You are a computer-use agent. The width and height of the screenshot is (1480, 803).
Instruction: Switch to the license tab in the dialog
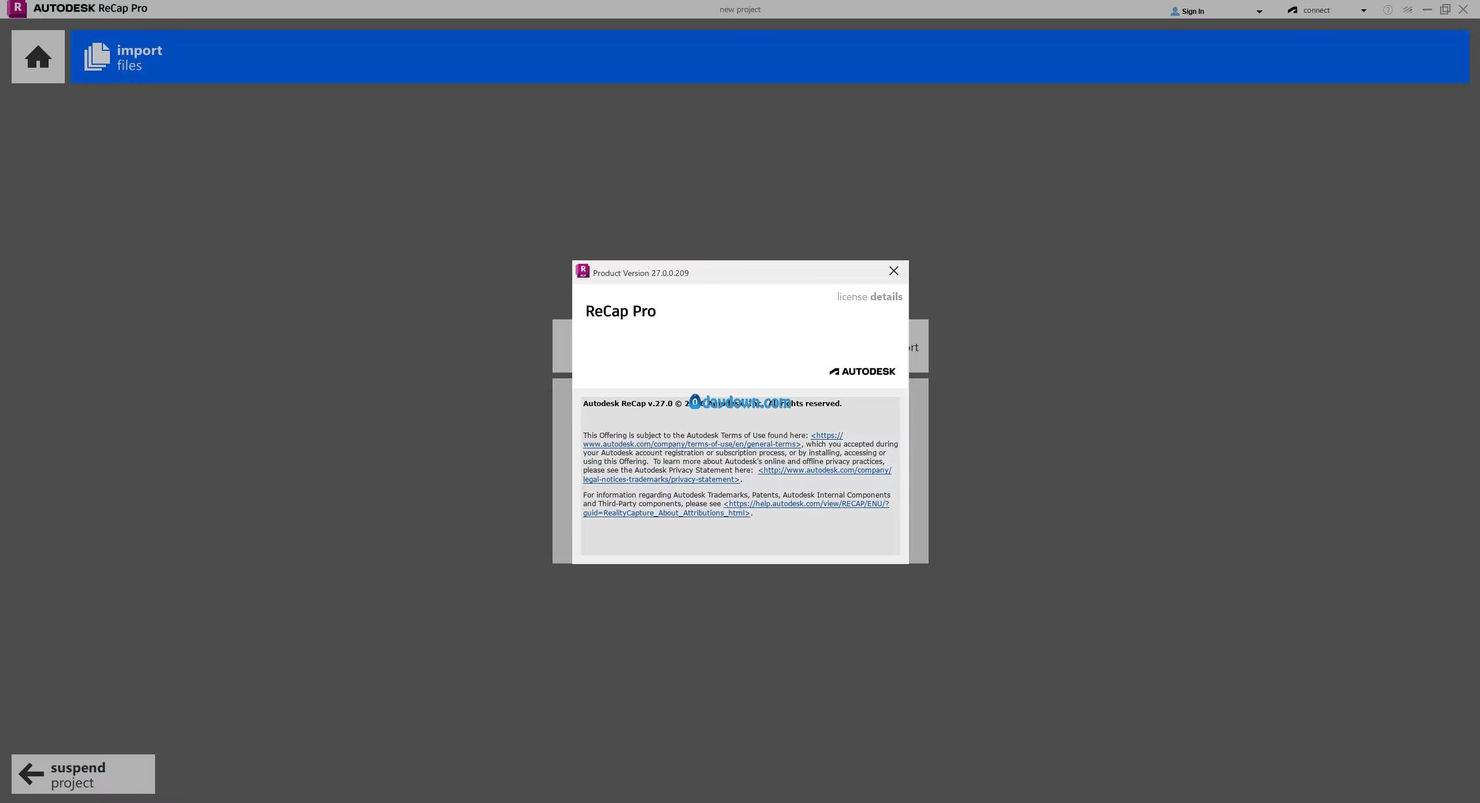coord(852,297)
